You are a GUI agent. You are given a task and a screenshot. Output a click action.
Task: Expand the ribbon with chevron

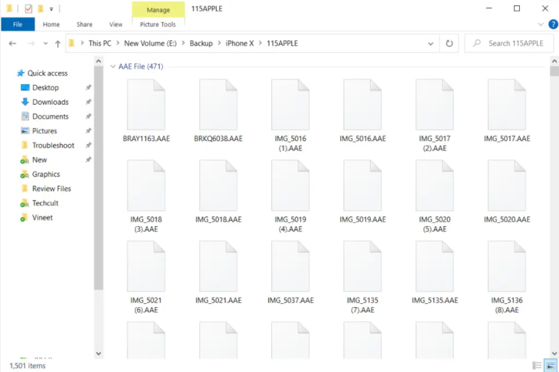[541, 24]
